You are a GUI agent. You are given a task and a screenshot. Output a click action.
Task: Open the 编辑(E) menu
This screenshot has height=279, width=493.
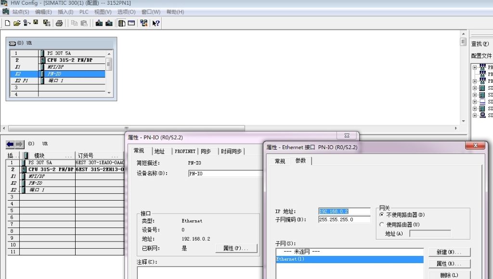pos(43,12)
